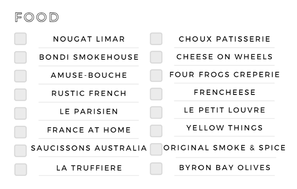297x189 pixels.
Task: Check the Frencheese checkbox
Action: click(x=156, y=94)
